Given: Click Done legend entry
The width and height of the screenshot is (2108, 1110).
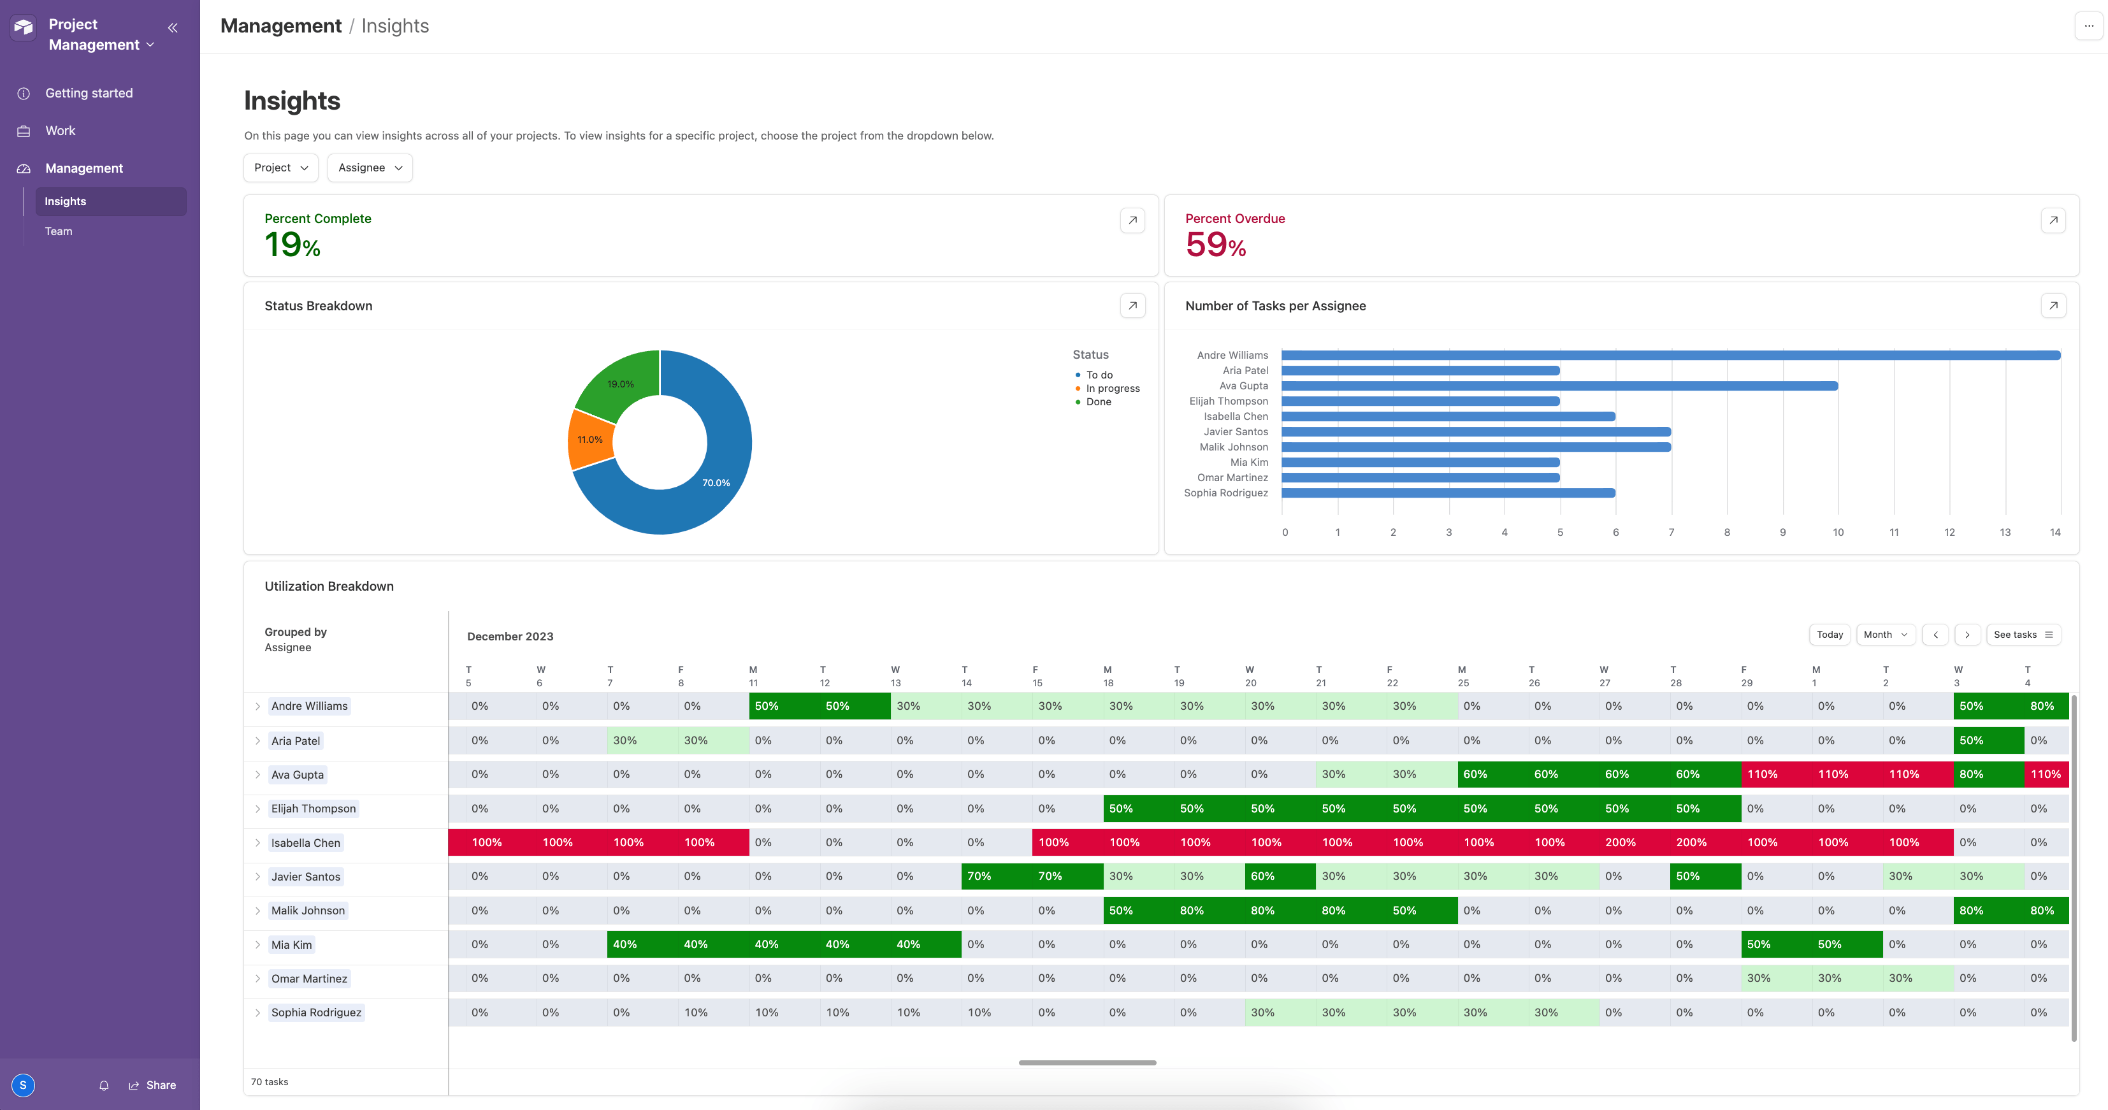Looking at the screenshot, I should (x=1094, y=403).
